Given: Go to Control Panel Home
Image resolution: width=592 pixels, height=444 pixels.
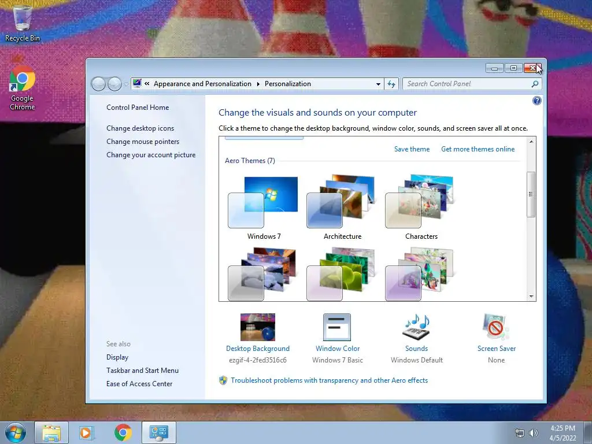Looking at the screenshot, I should (138, 107).
